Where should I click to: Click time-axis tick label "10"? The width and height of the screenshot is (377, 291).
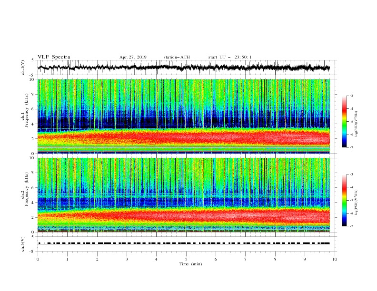(335, 259)
